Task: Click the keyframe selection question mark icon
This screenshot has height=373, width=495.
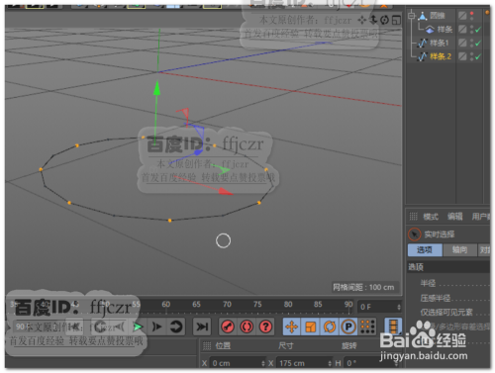Action: (265, 326)
